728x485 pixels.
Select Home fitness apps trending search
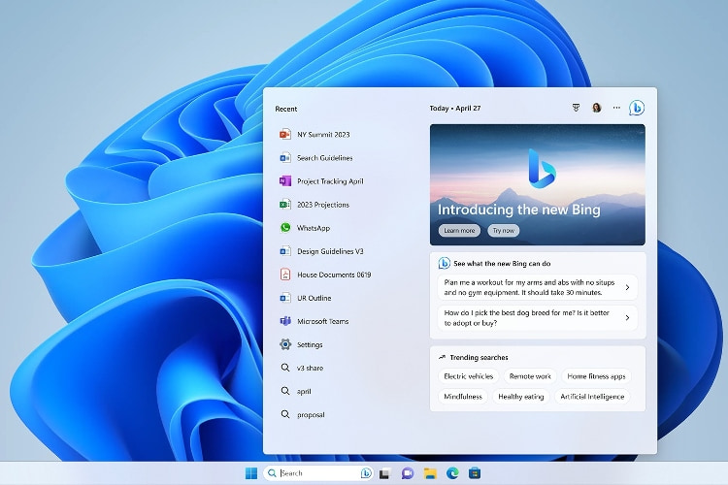596,376
